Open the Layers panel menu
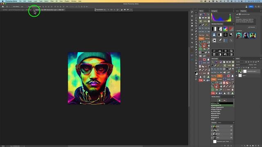Viewport: 262px width, 147px height. point(261,58)
